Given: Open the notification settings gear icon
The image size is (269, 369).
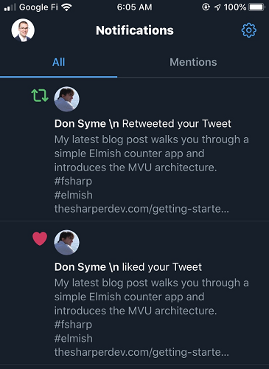Looking at the screenshot, I should pyautogui.click(x=248, y=30).
